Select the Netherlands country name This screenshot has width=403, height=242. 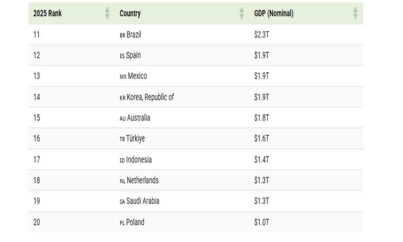pyautogui.click(x=143, y=181)
